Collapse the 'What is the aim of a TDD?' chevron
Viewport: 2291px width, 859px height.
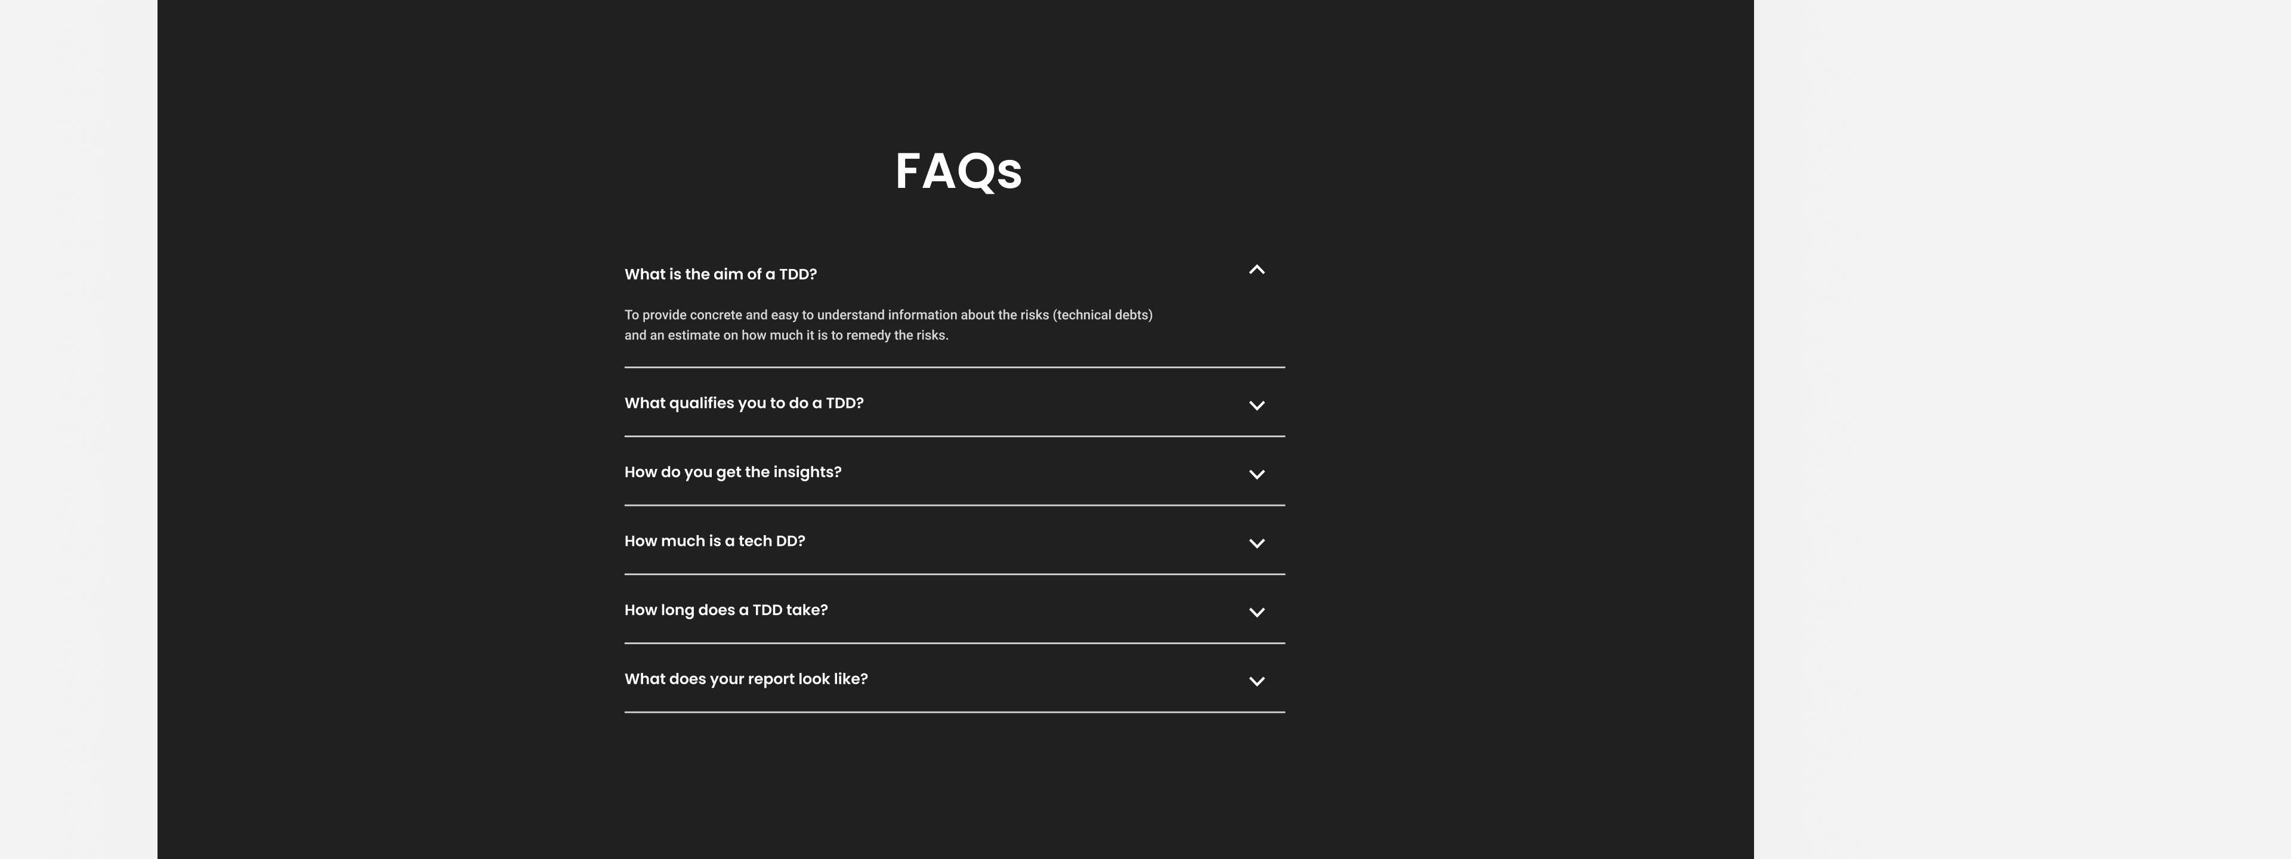(x=1256, y=270)
